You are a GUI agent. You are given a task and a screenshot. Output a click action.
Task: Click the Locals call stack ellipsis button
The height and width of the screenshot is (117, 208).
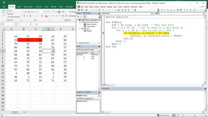pos(99,50)
